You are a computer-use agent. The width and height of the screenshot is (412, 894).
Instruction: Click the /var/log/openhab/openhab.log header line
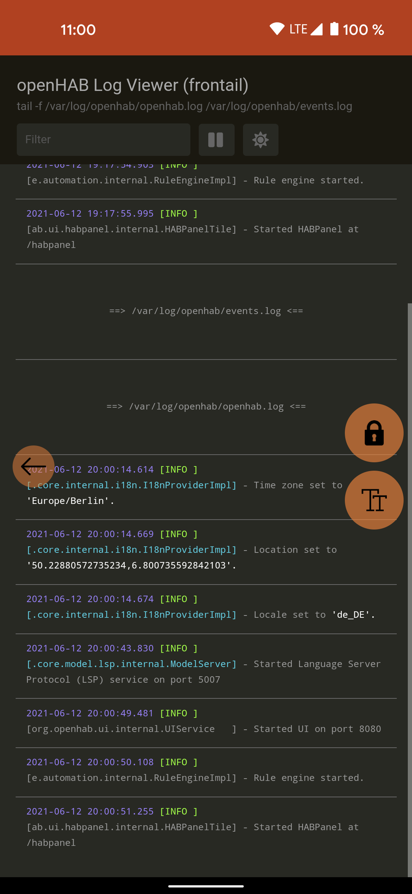[x=206, y=407]
